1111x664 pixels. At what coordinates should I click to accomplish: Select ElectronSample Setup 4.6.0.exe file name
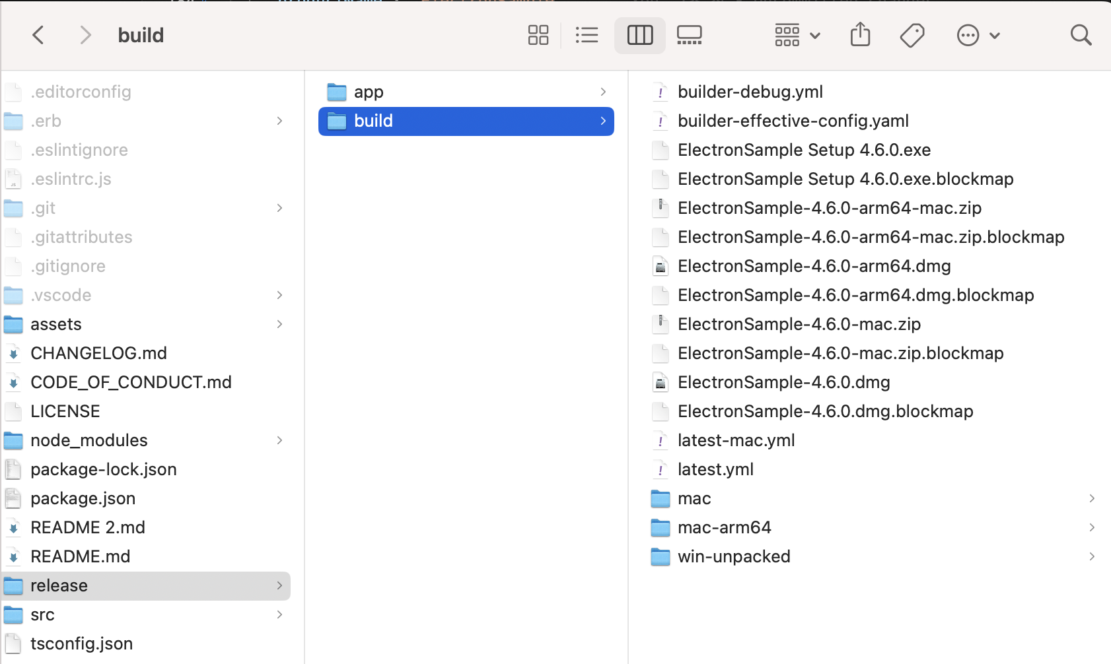point(805,150)
